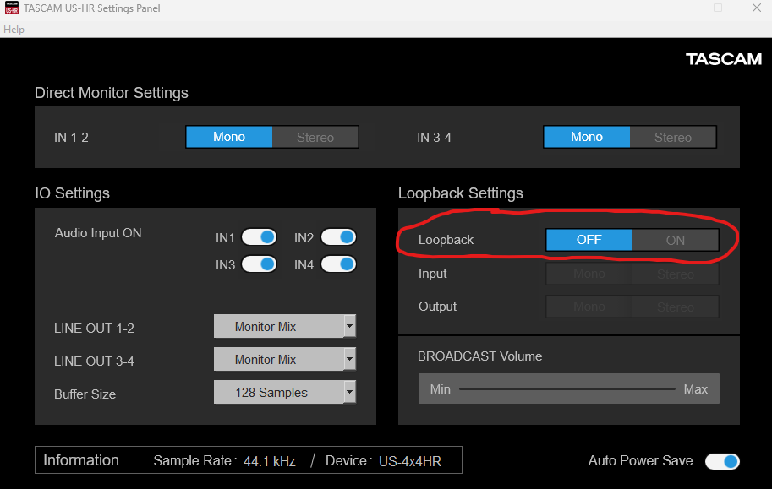The width and height of the screenshot is (772, 489).
Task: Set IN 3-4 direct monitor to Mono
Action: pos(586,137)
